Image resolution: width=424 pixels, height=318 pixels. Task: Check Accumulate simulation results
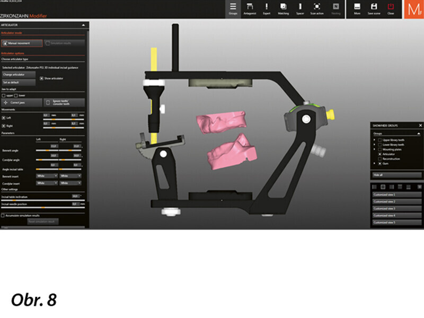[3, 216]
